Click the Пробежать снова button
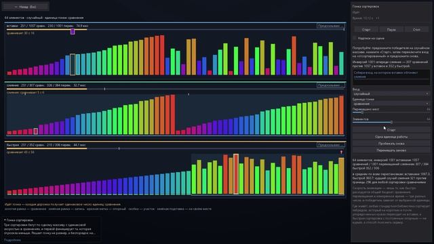 click(x=391, y=144)
